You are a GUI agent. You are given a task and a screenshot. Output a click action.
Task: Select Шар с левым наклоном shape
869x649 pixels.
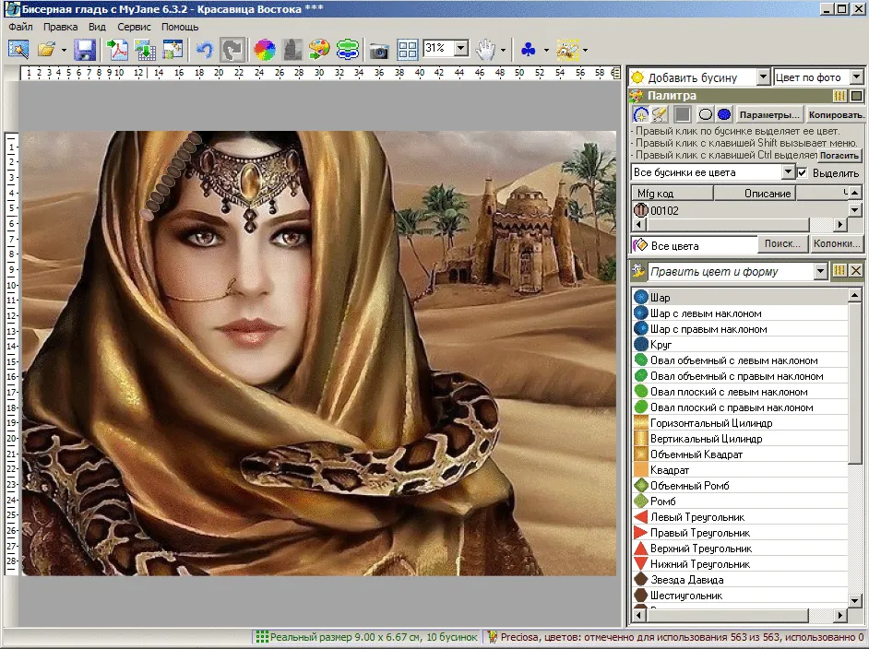(x=740, y=313)
